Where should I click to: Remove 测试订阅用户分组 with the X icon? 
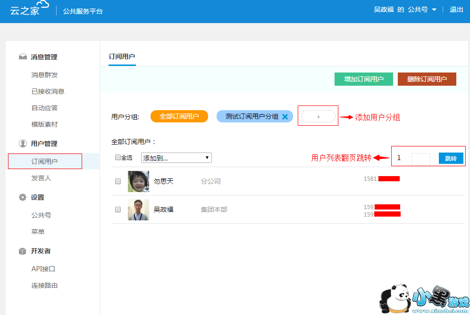[x=285, y=117]
